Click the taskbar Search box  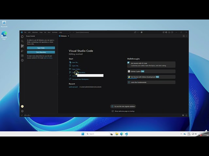coord(97,134)
